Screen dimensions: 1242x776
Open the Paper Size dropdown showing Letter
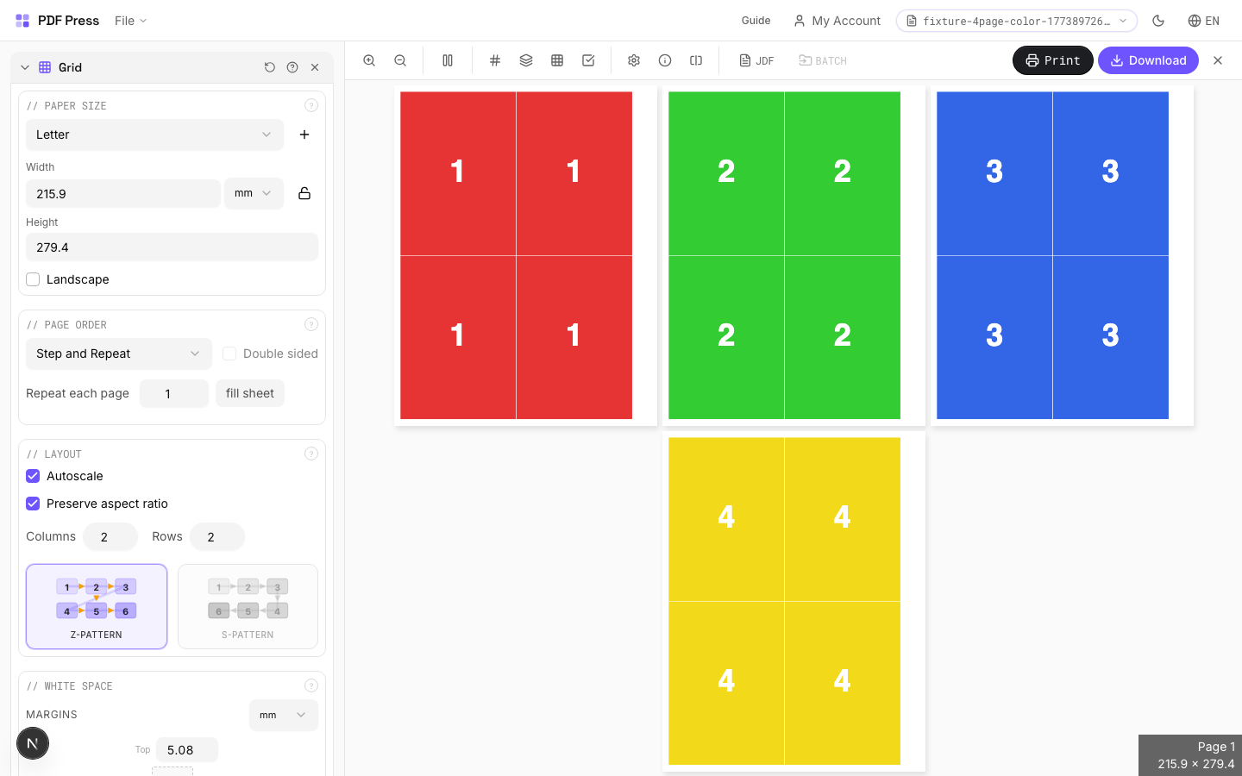(x=154, y=135)
